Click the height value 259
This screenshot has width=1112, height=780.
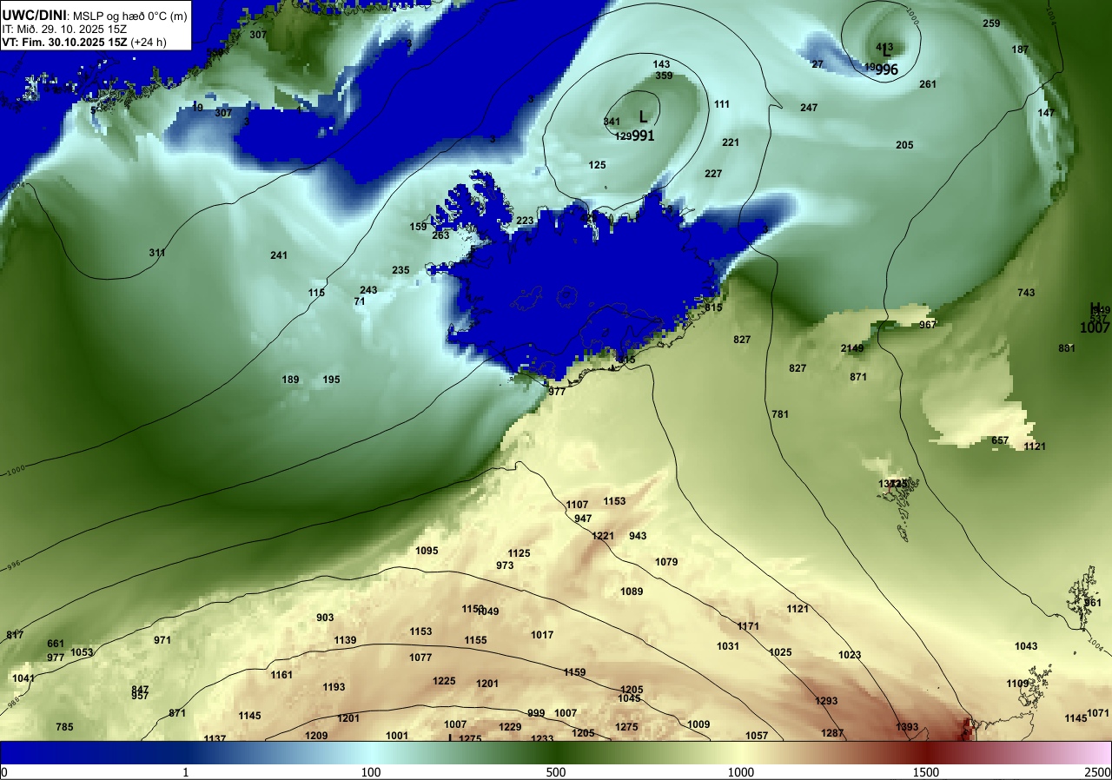click(991, 23)
